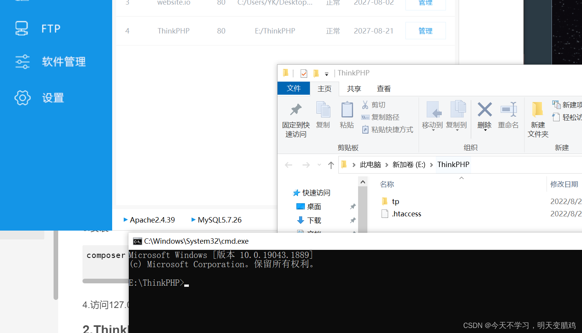The image size is (582, 333).
Task: Click the 删除 red X icon
Action: coord(484,109)
